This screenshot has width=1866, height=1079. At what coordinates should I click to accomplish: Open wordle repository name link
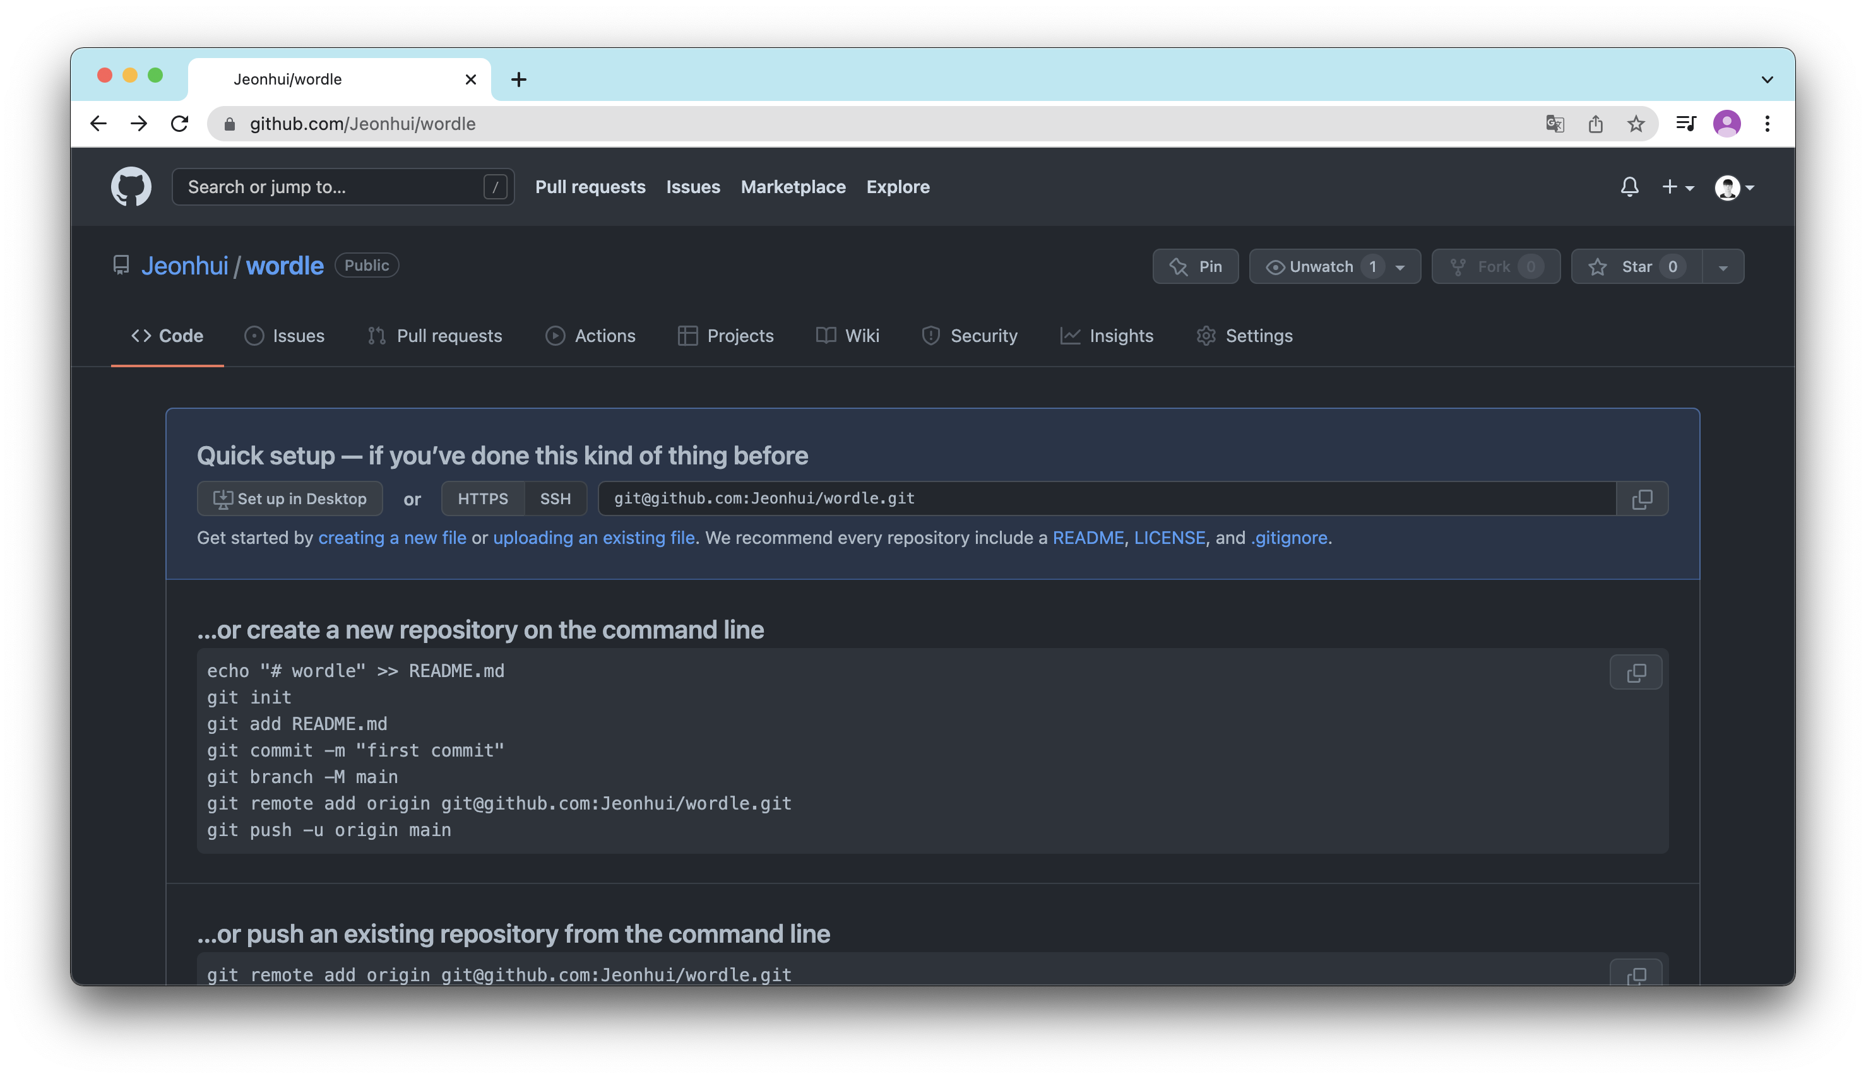(284, 266)
